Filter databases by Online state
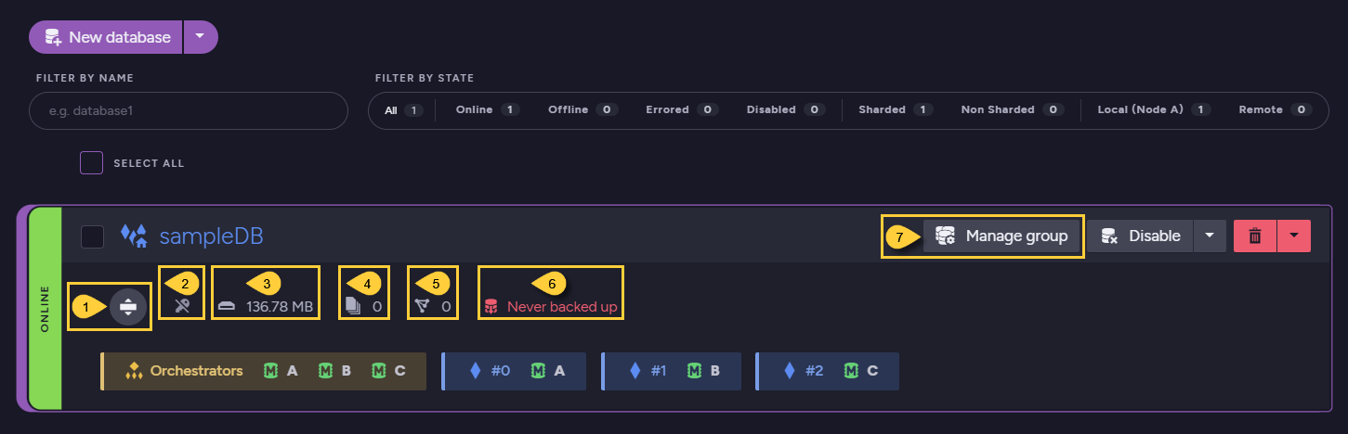This screenshot has height=434, width=1348. pos(487,109)
